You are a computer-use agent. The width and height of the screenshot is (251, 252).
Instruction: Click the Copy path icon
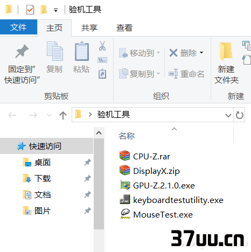pos(102,60)
